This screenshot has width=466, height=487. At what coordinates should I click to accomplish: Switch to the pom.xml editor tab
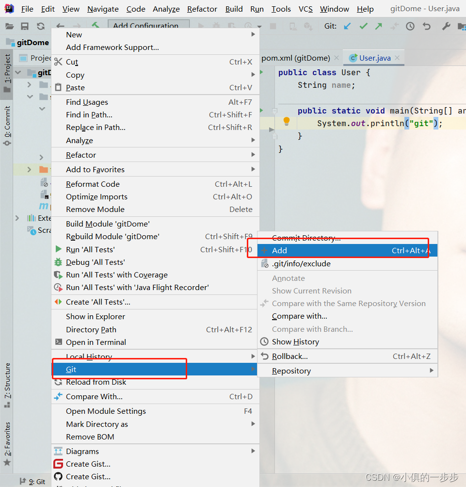295,58
